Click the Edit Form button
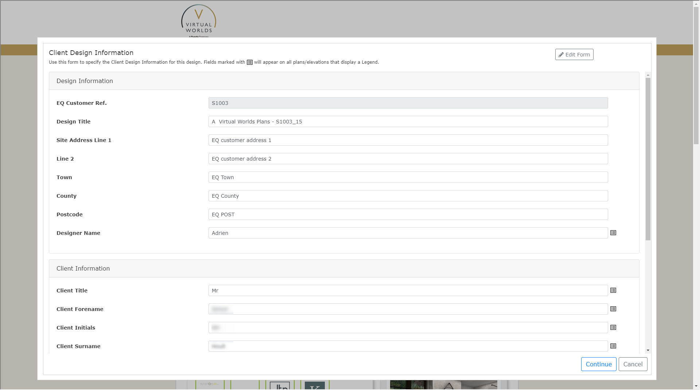This screenshot has height=390, width=700. coord(574,55)
